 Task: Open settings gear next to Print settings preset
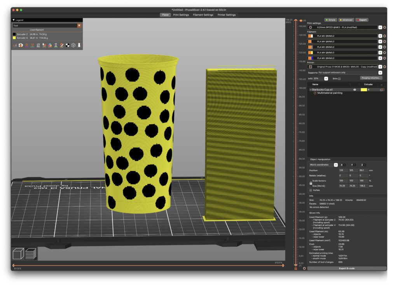[384, 28]
